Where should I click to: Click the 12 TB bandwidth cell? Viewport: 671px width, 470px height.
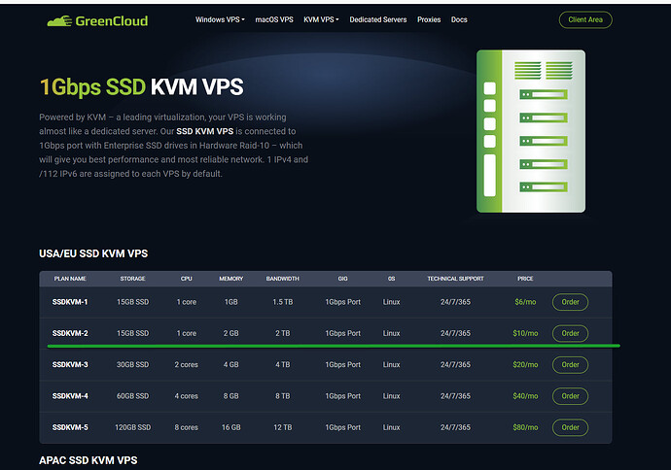(282, 427)
